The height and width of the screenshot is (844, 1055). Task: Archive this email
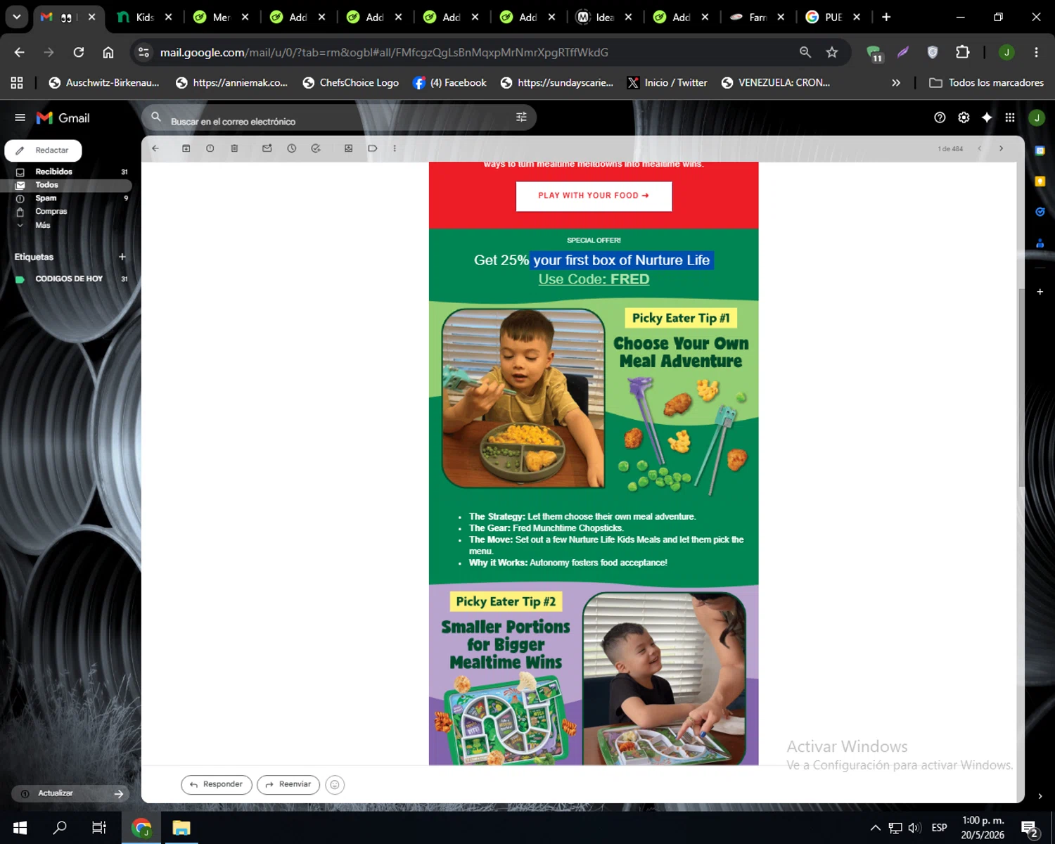(x=186, y=148)
